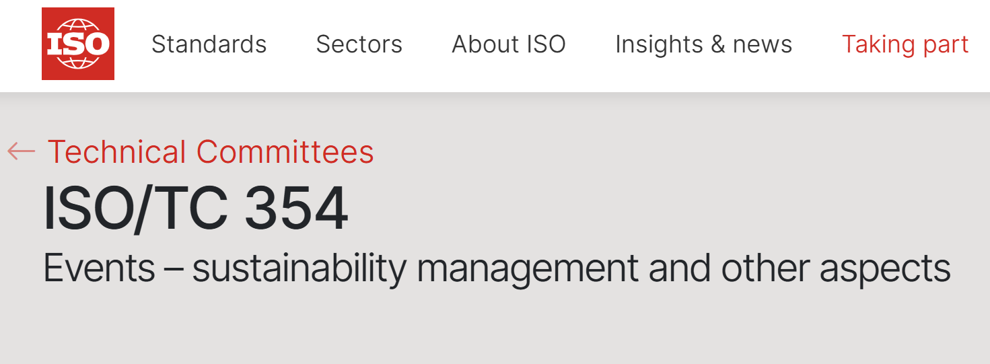
Task: Click the word other in the subtitle
Action: coord(766,268)
